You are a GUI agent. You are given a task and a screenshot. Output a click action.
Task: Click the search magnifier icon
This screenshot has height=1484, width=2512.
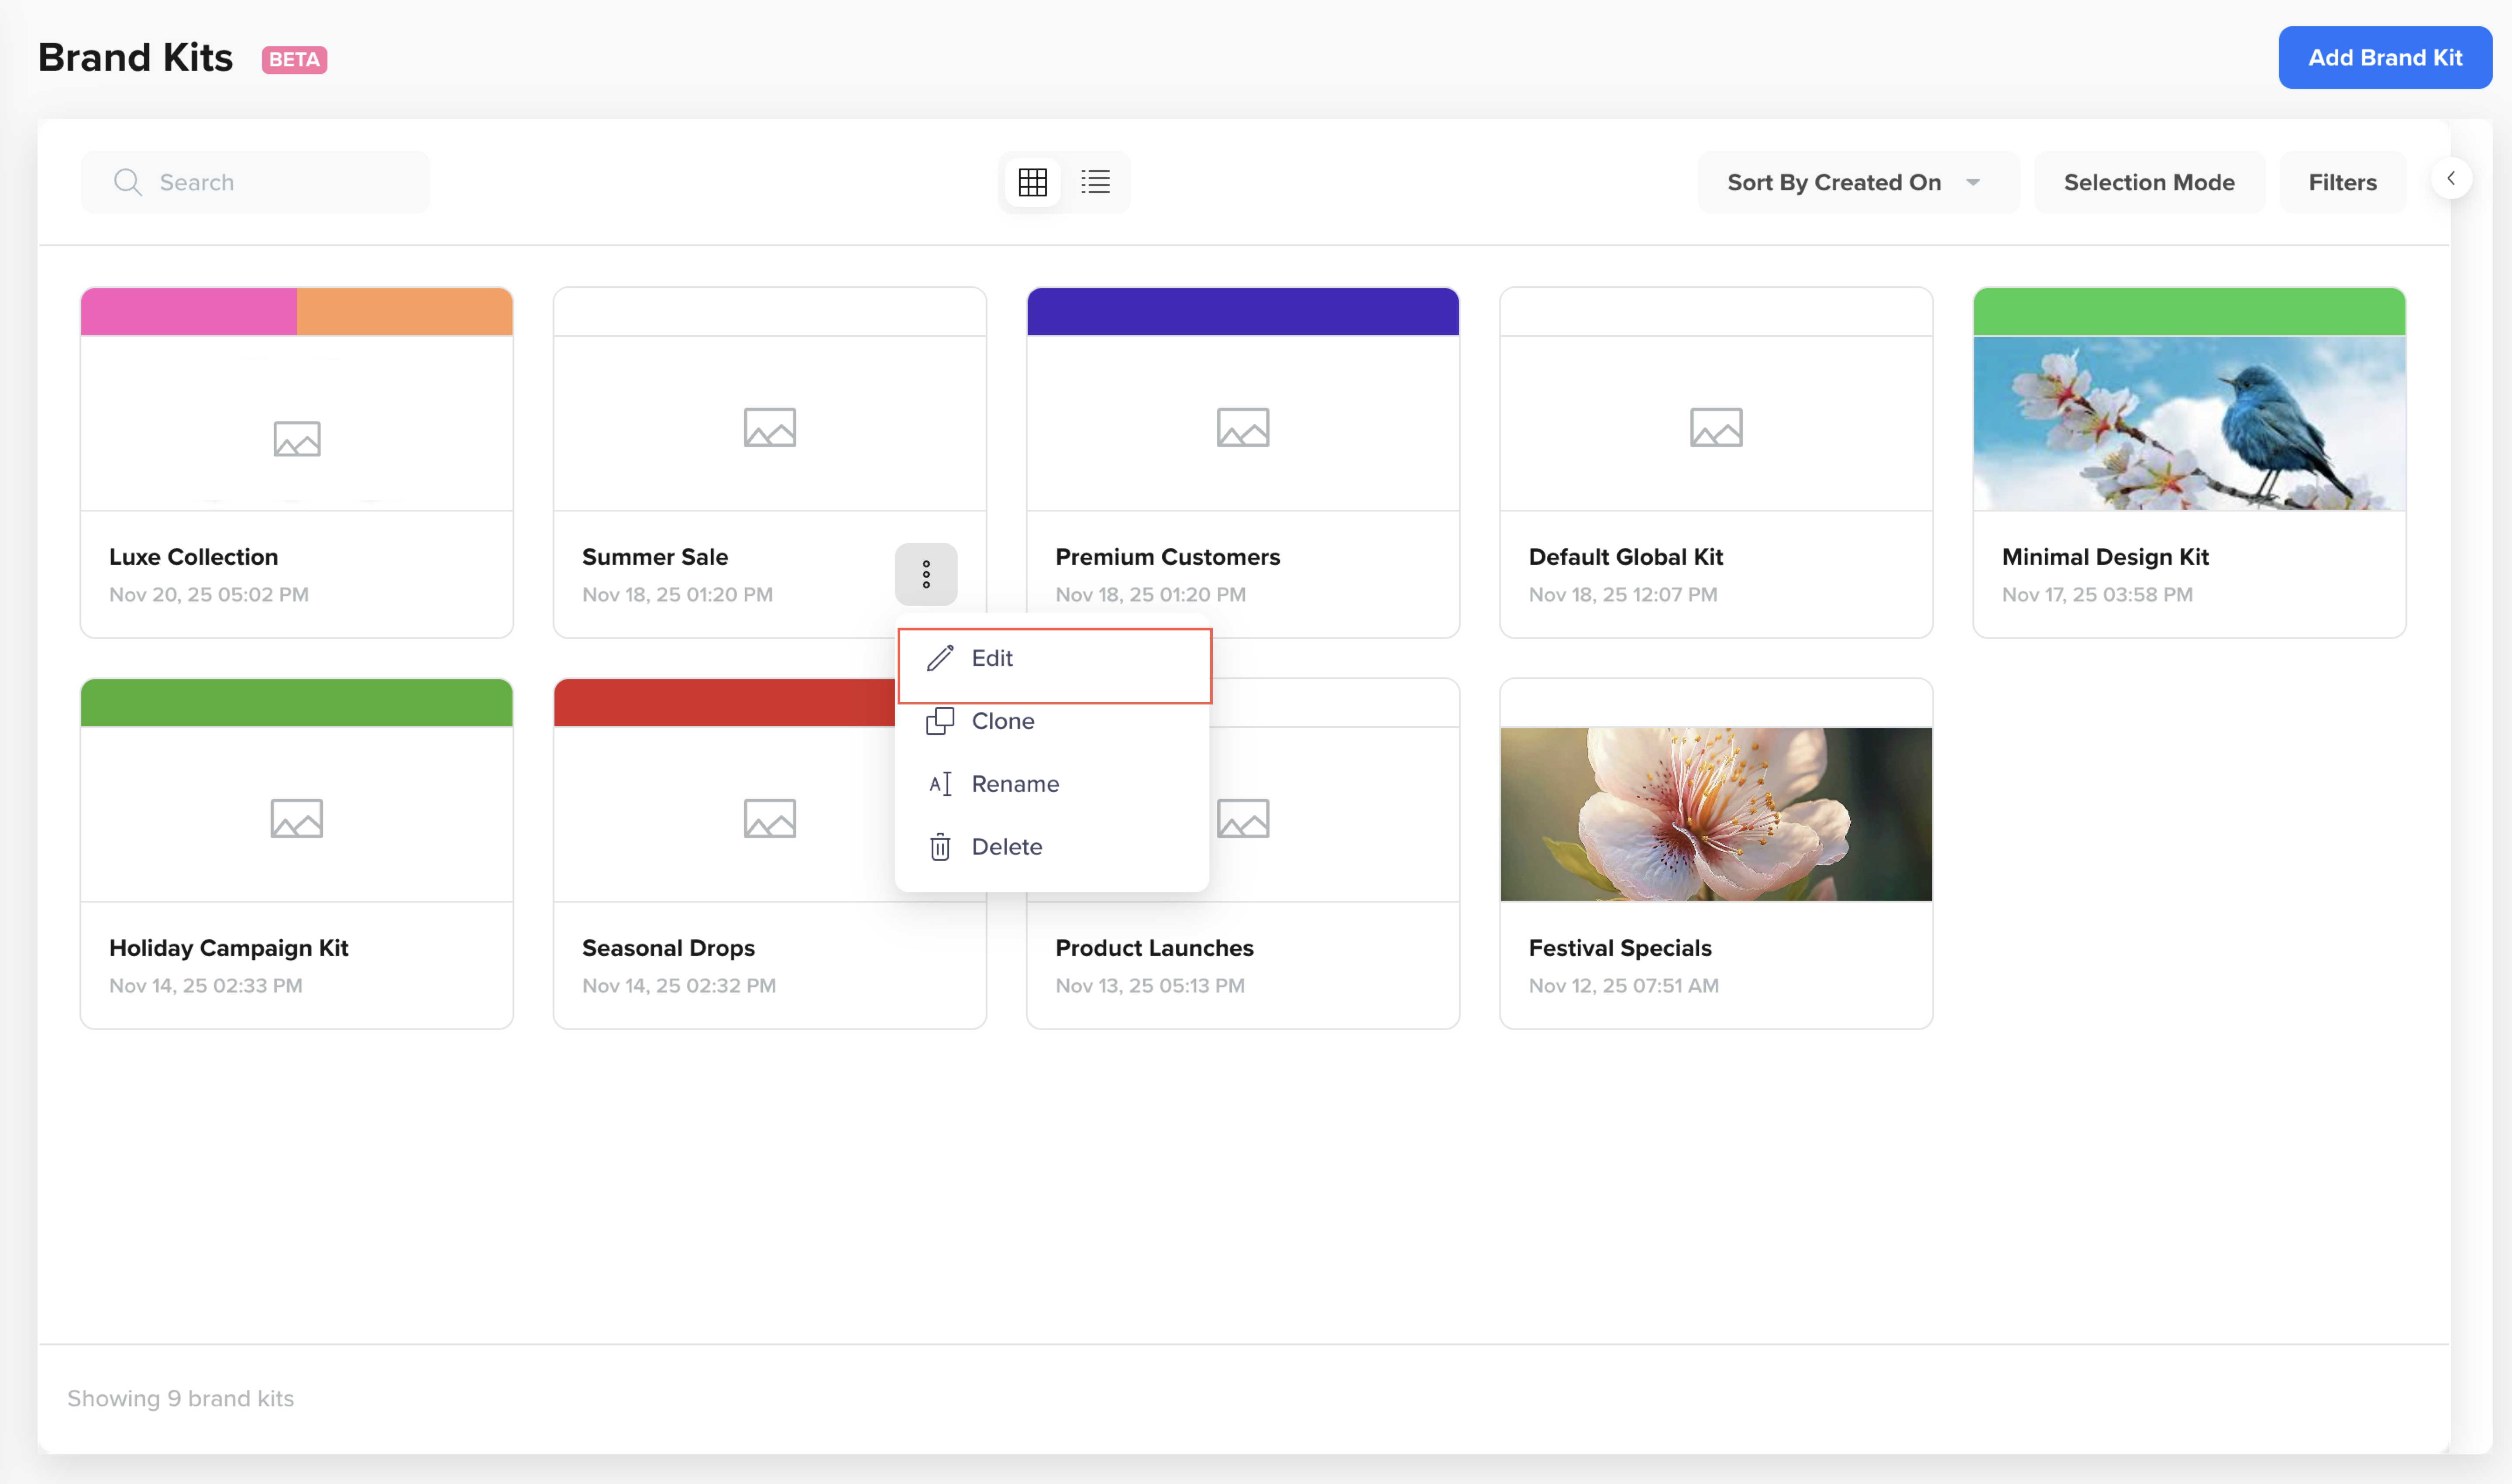(x=127, y=182)
